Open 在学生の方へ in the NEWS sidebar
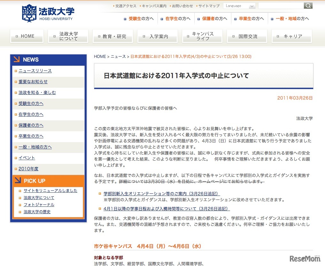325x266 pixels. pyautogui.click(x=31, y=114)
